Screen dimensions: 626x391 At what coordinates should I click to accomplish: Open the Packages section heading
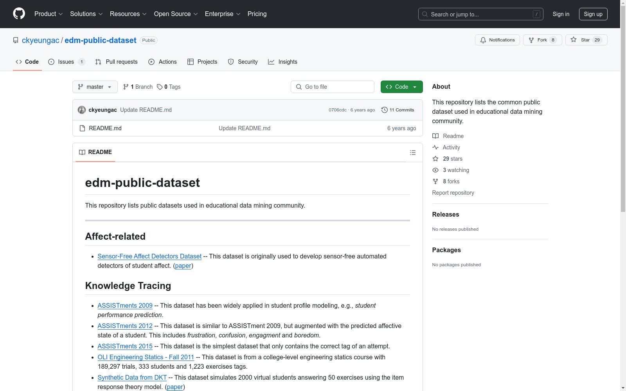click(x=446, y=250)
